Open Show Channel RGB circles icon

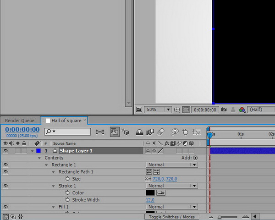242,110
